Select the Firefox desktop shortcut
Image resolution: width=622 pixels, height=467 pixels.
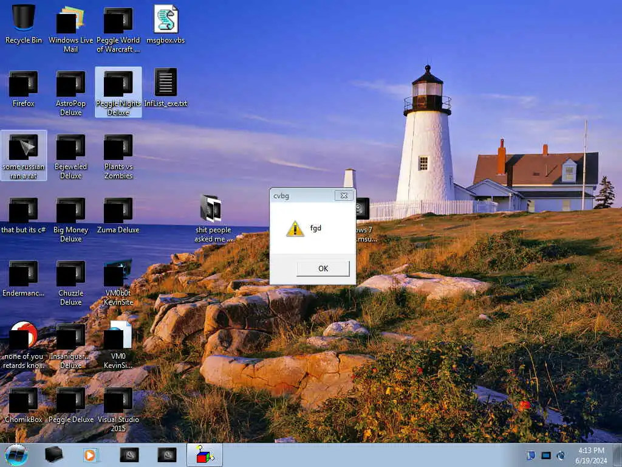coord(24,88)
